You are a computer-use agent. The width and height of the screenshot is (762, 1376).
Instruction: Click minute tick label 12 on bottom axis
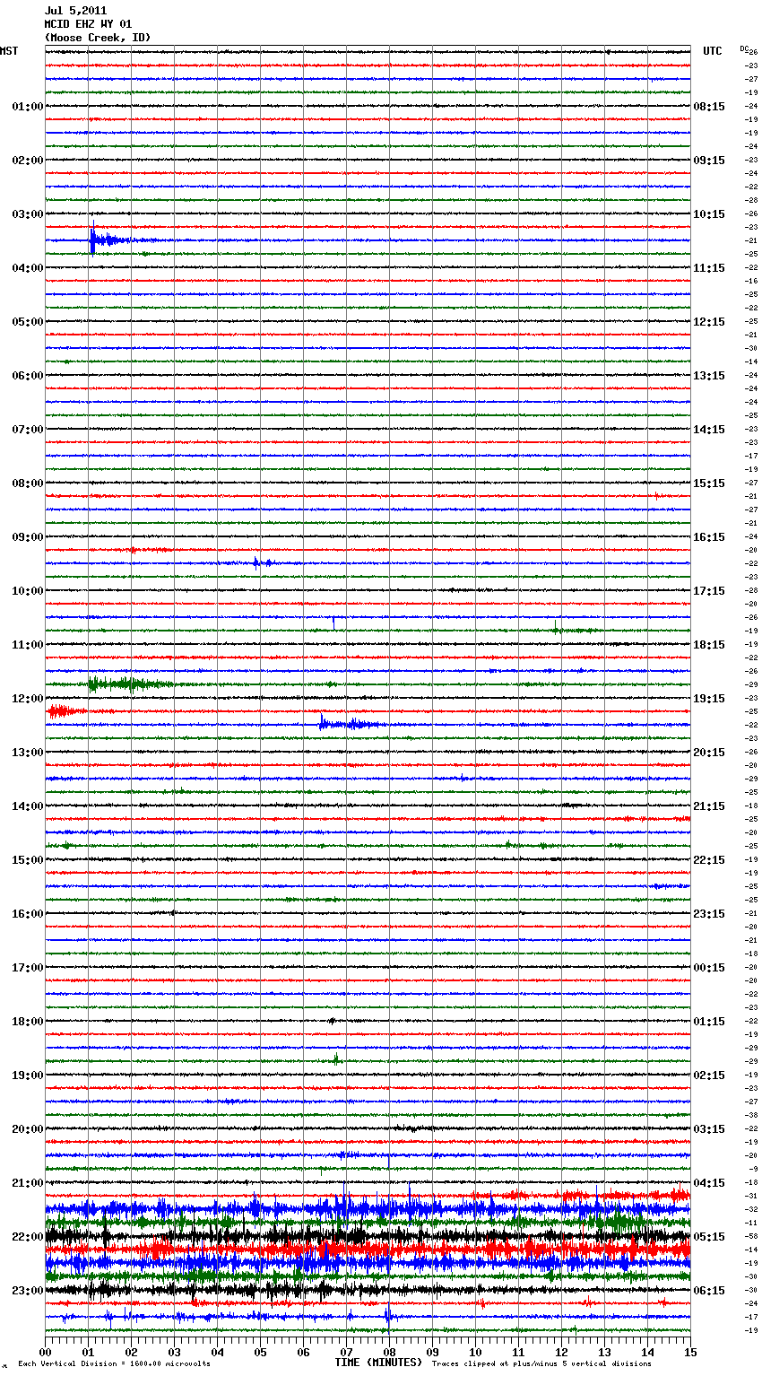(561, 1352)
